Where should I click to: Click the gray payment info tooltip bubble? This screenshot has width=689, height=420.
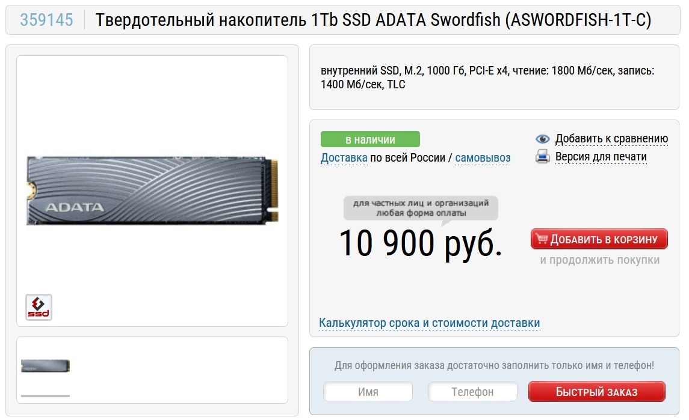pos(421,208)
